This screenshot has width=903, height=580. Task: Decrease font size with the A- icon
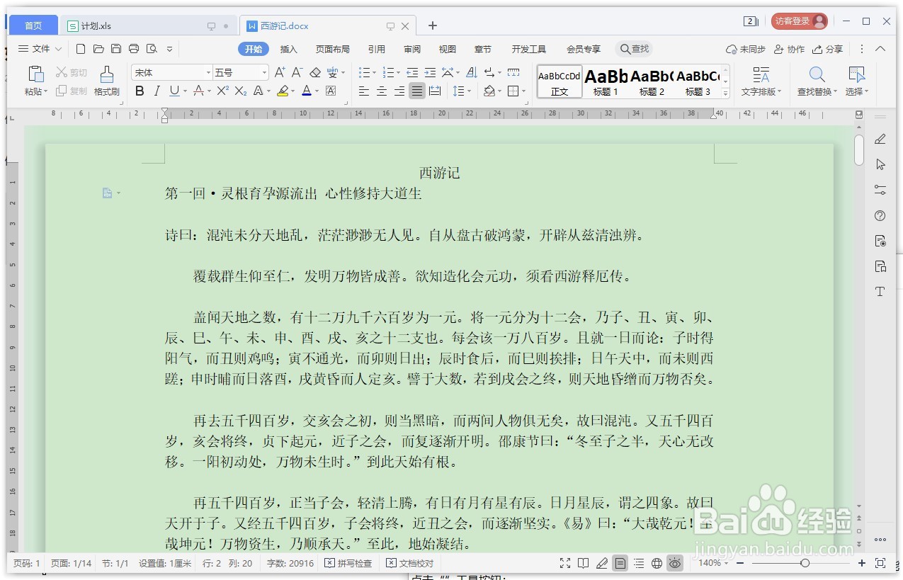click(x=297, y=72)
